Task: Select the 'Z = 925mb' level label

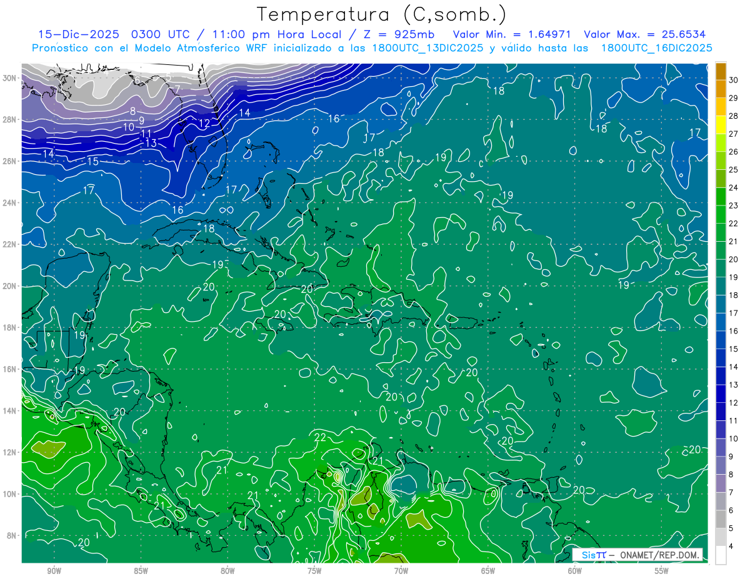Action: [x=397, y=34]
